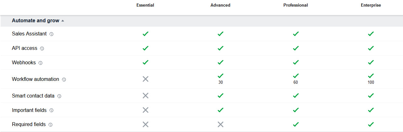403x132 pixels.
Task: Click info icon beside Required fields
Action: click(x=51, y=125)
